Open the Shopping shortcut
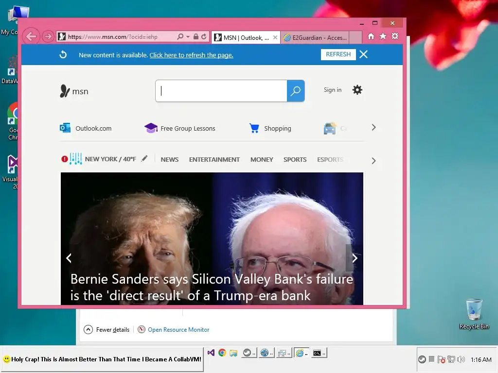This screenshot has width=498, height=373. click(x=270, y=128)
